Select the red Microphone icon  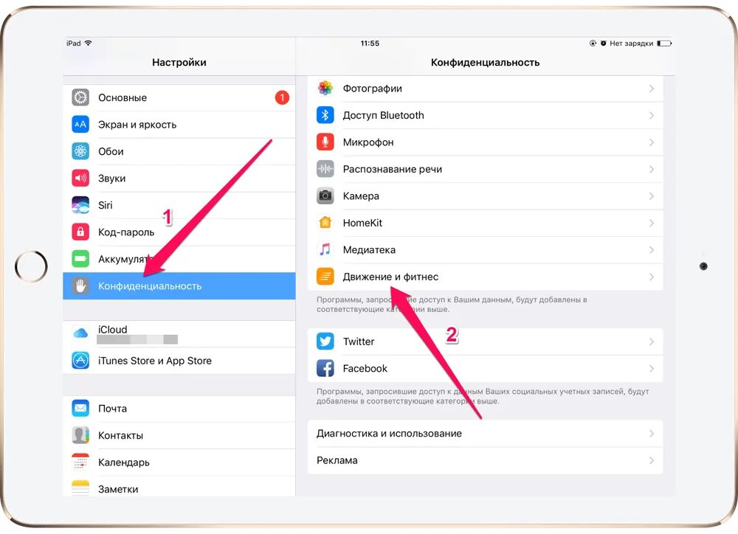click(325, 142)
